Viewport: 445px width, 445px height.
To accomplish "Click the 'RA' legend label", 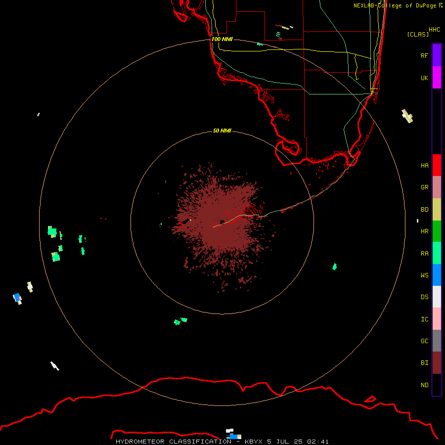I will tap(425, 253).
